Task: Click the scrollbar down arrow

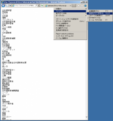Action: pyautogui.click(x=86, y=117)
